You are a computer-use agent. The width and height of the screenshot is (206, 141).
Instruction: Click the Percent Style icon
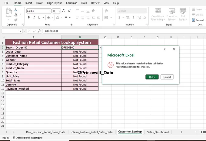click(x=128, y=17)
